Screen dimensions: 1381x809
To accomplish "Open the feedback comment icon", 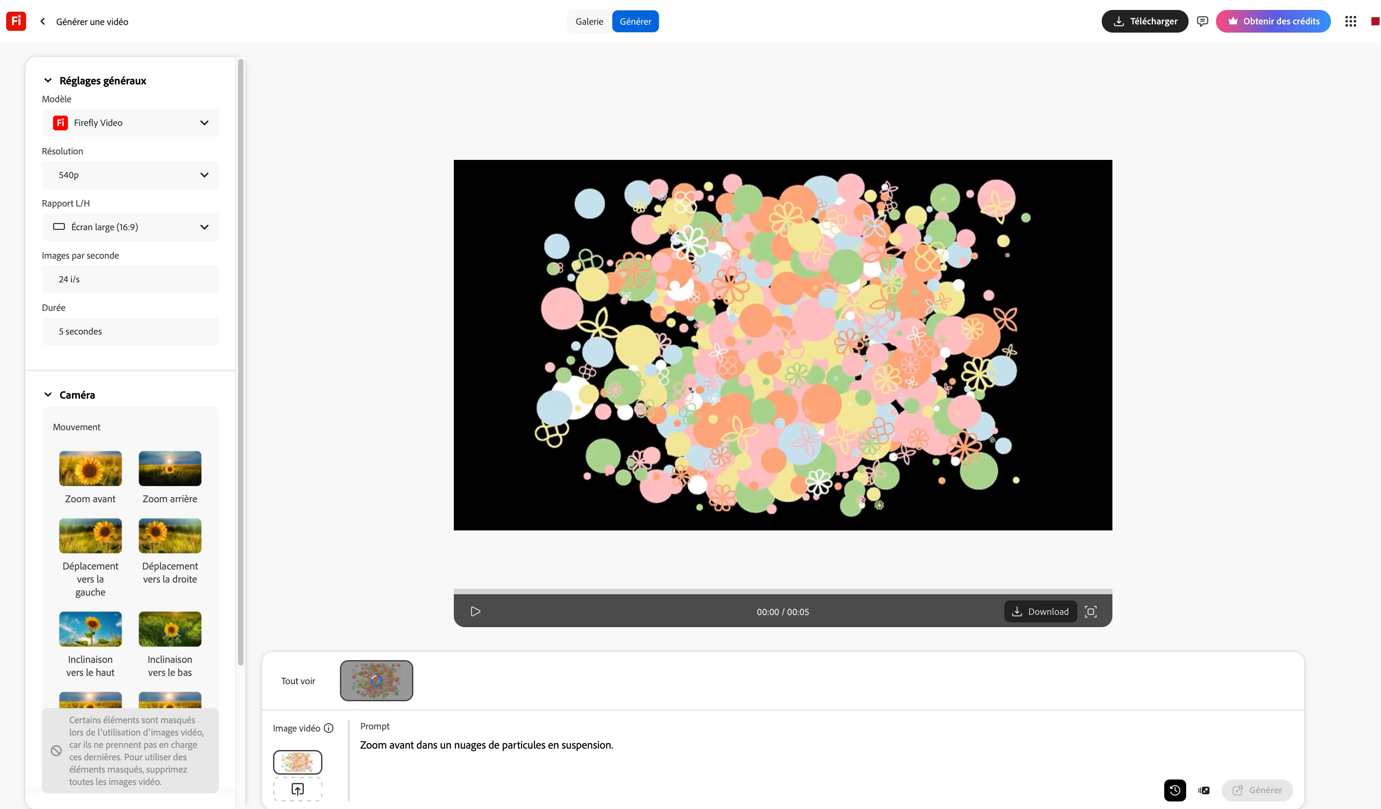I will pos(1202,21).
